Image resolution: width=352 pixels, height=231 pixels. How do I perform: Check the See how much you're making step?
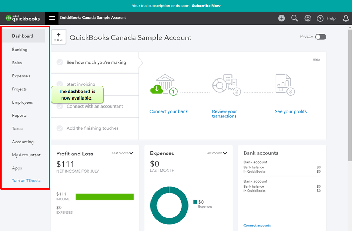click(60, 62)
